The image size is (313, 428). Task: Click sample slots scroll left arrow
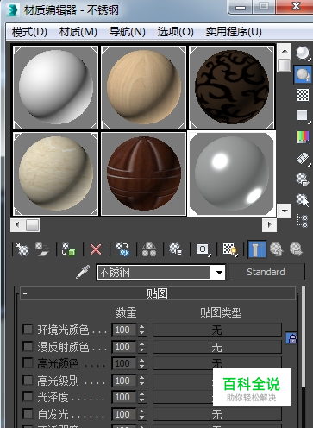(x=17, y=225)
